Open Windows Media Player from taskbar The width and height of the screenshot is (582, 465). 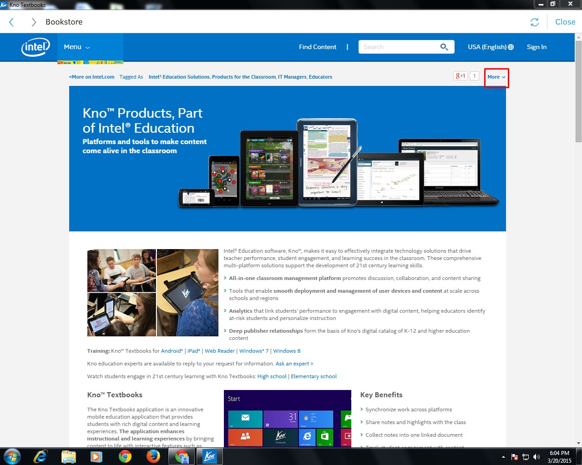tap(96, 456)
